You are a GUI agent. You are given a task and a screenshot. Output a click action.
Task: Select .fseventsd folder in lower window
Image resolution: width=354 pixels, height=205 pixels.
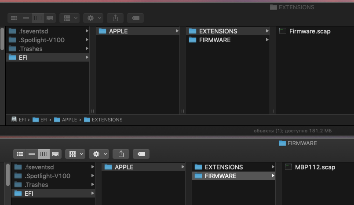53,167
